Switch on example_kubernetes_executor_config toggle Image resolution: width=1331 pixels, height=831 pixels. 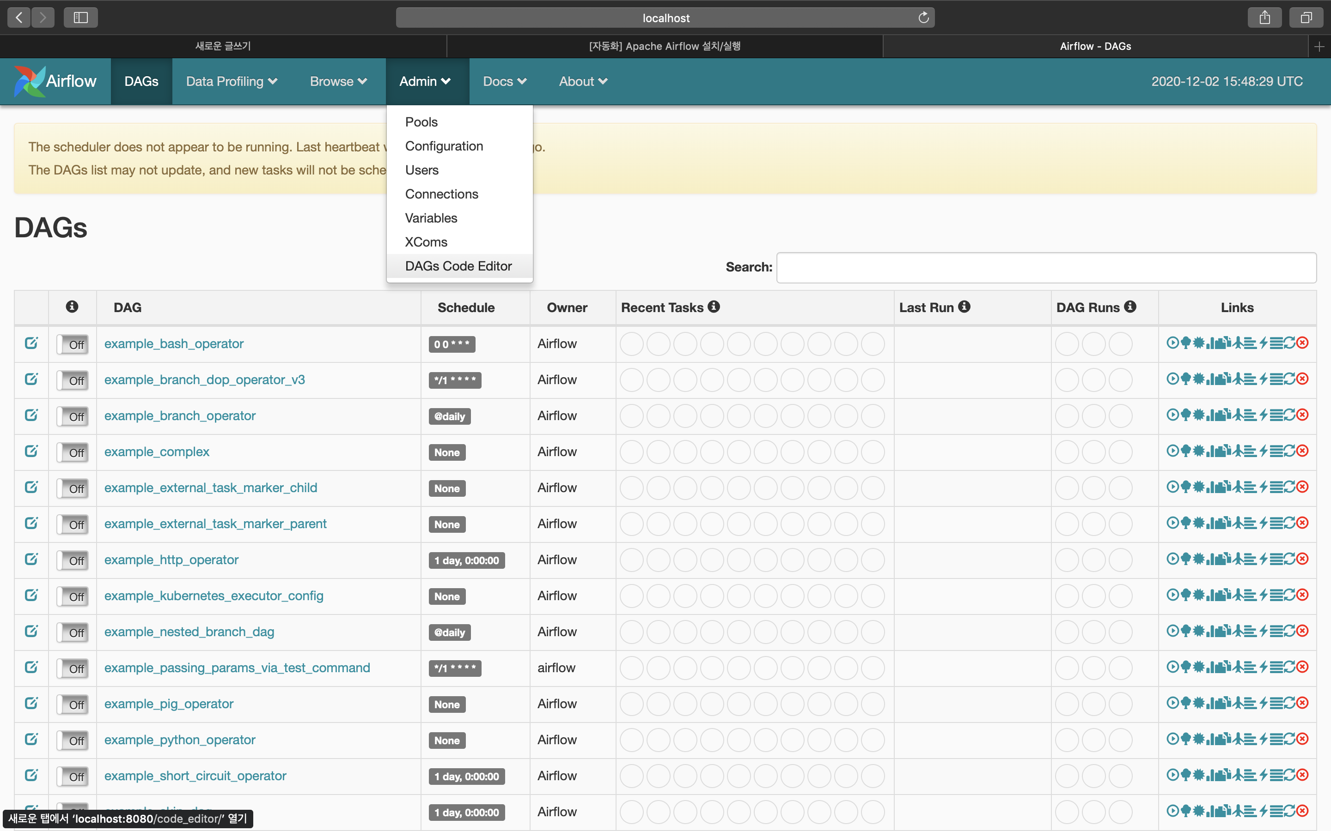point(73,596)
